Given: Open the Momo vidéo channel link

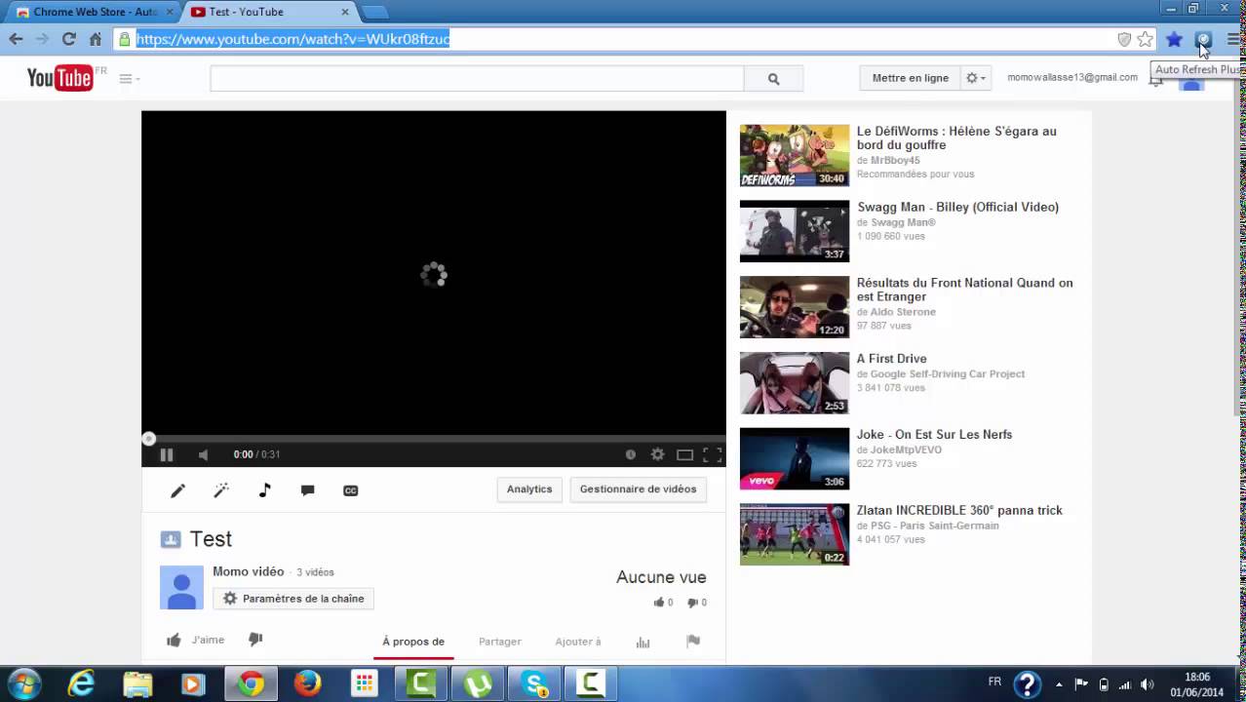Looking at the screenshot, I should pyautogui.click(x=249, y=571).
